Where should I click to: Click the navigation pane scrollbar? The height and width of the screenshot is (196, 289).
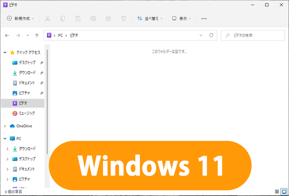coord(47,102)
